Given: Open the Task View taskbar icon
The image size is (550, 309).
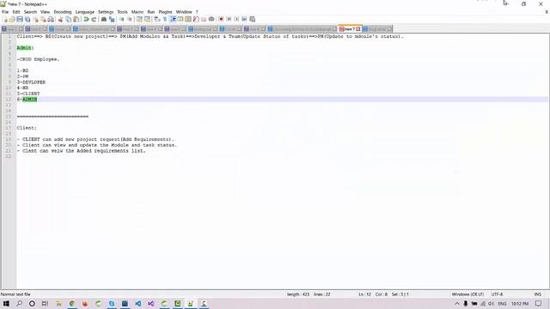Looking at the screenshot, I should pos(45,303).
